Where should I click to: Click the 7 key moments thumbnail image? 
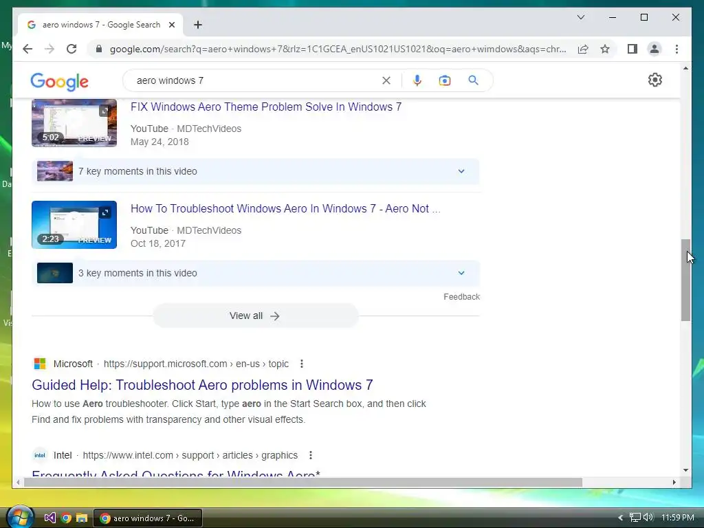pos(55,171)
